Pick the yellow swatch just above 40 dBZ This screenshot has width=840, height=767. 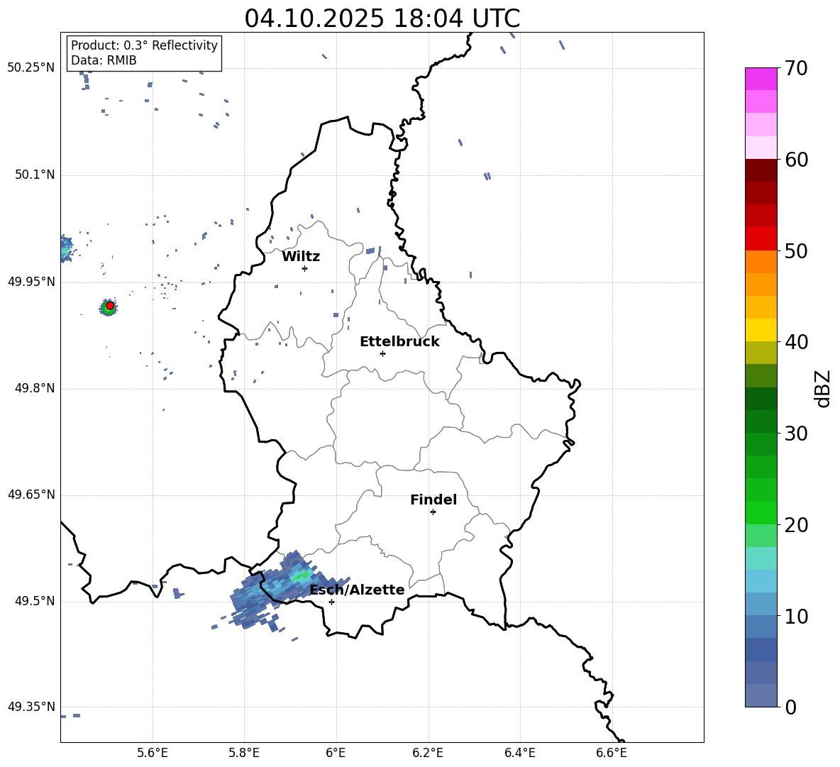pos(761,330)
